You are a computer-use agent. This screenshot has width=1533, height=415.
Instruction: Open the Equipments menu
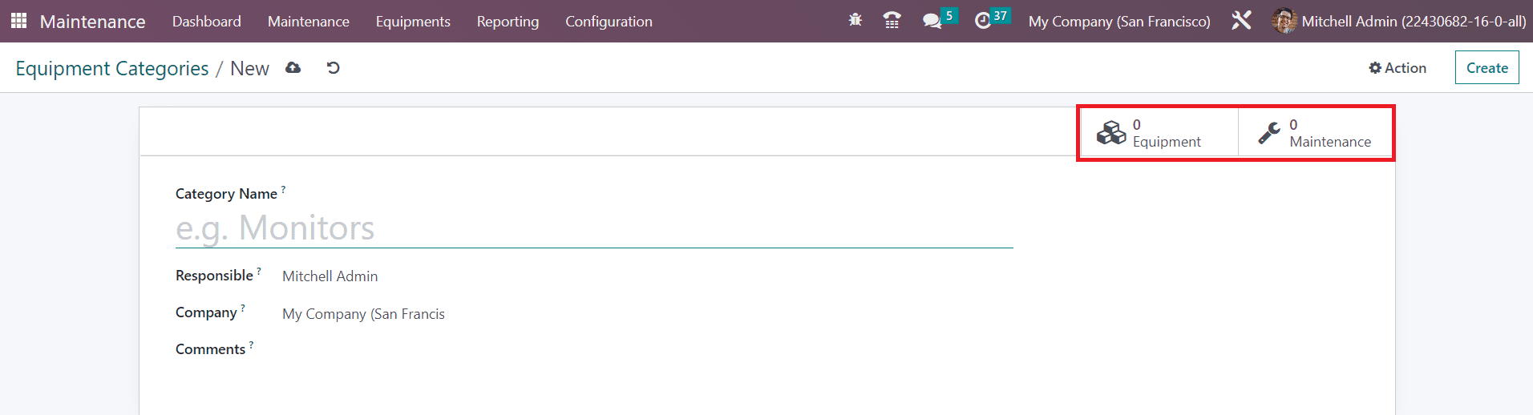413,22
